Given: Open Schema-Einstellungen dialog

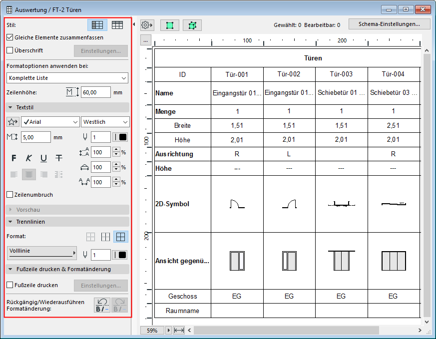Looking at the screenshot, I should [390, 24].
